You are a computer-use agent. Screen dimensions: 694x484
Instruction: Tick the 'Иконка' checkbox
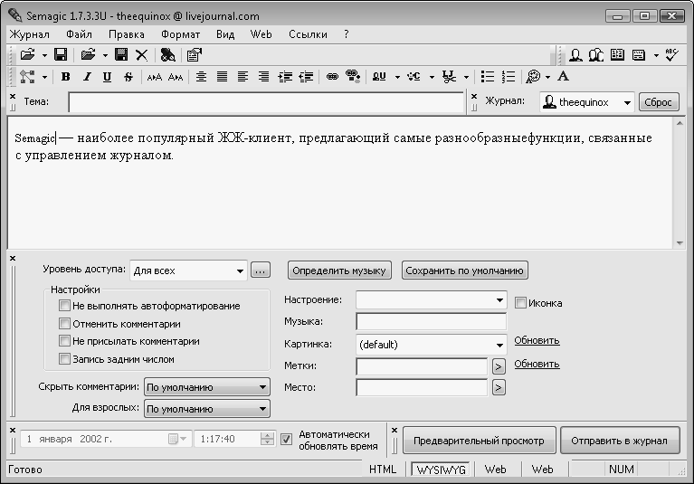520,303
